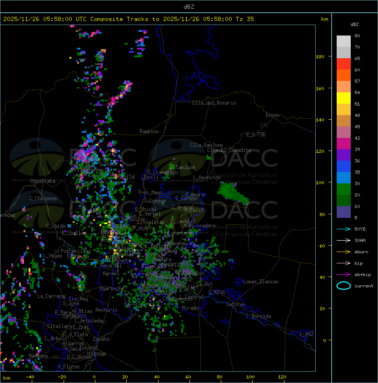Click the magenta eb+bip arrow in legend
The image size is (378, 383).
tap(343, 275)
